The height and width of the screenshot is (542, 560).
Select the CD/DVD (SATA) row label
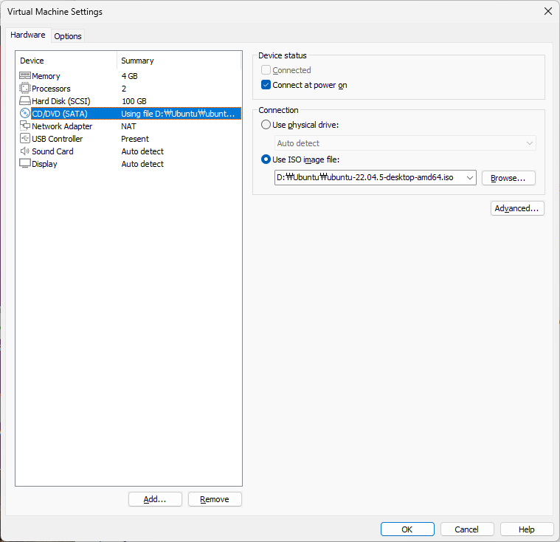(60, 114)
